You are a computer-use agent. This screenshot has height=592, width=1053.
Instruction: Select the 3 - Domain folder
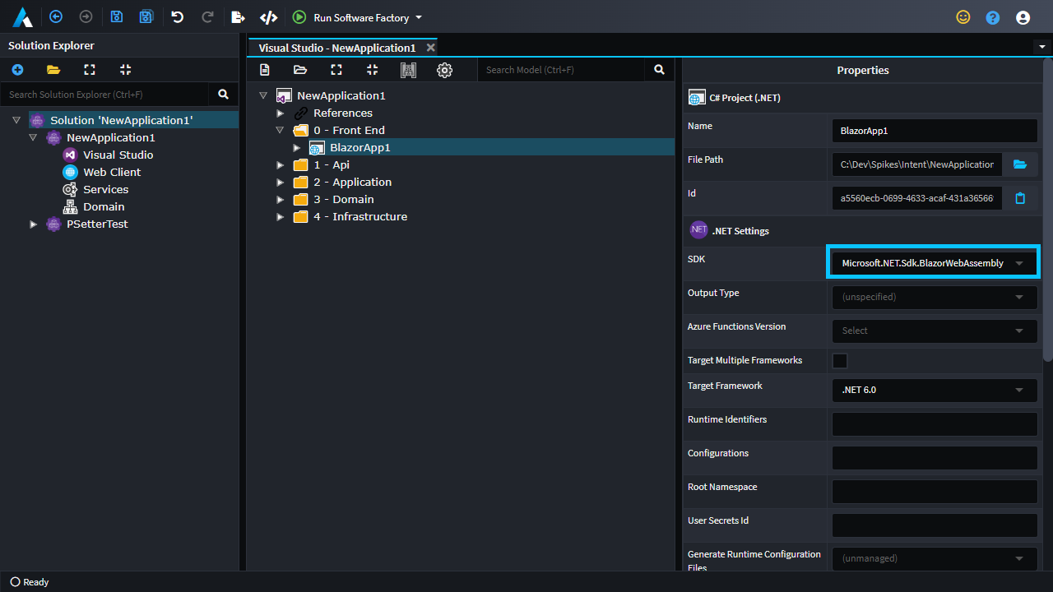tap(343, 199)
